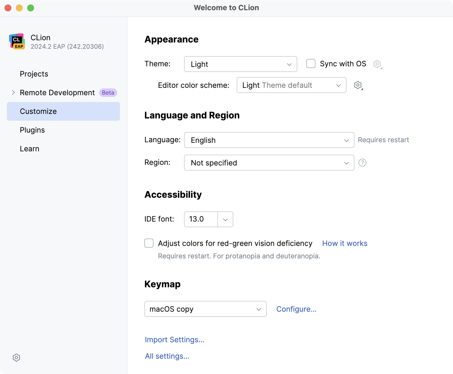Click the All settings link

(x=167, y=356)
